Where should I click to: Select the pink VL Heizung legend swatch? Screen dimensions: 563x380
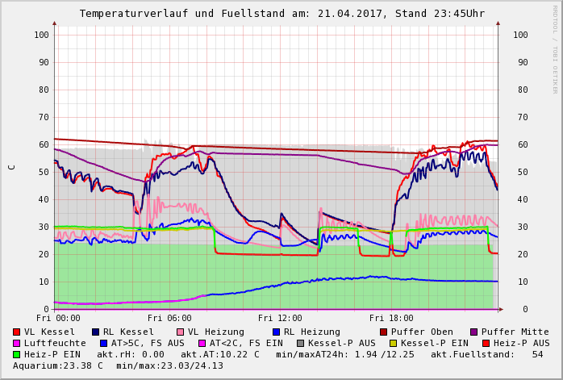tap(181, 332)
